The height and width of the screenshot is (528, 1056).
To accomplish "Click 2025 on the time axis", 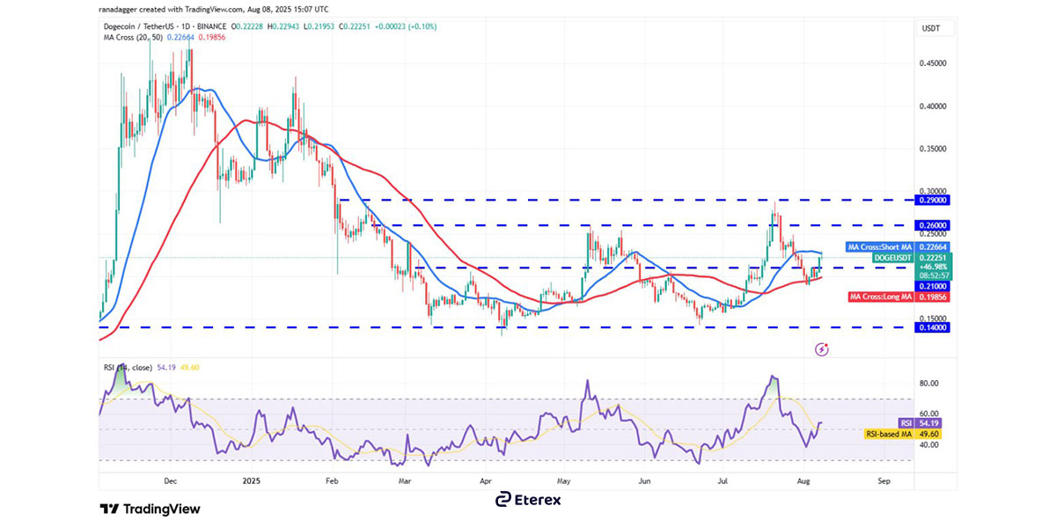I will tap(252, 481).
